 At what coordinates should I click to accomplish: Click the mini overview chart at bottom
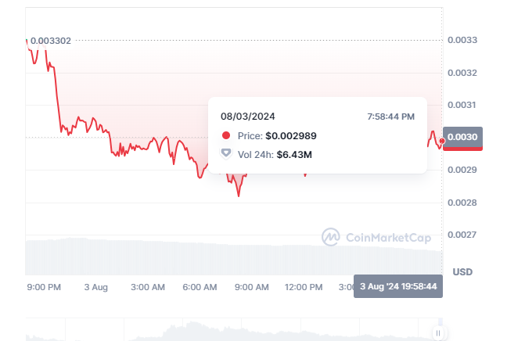click(235, 330)
